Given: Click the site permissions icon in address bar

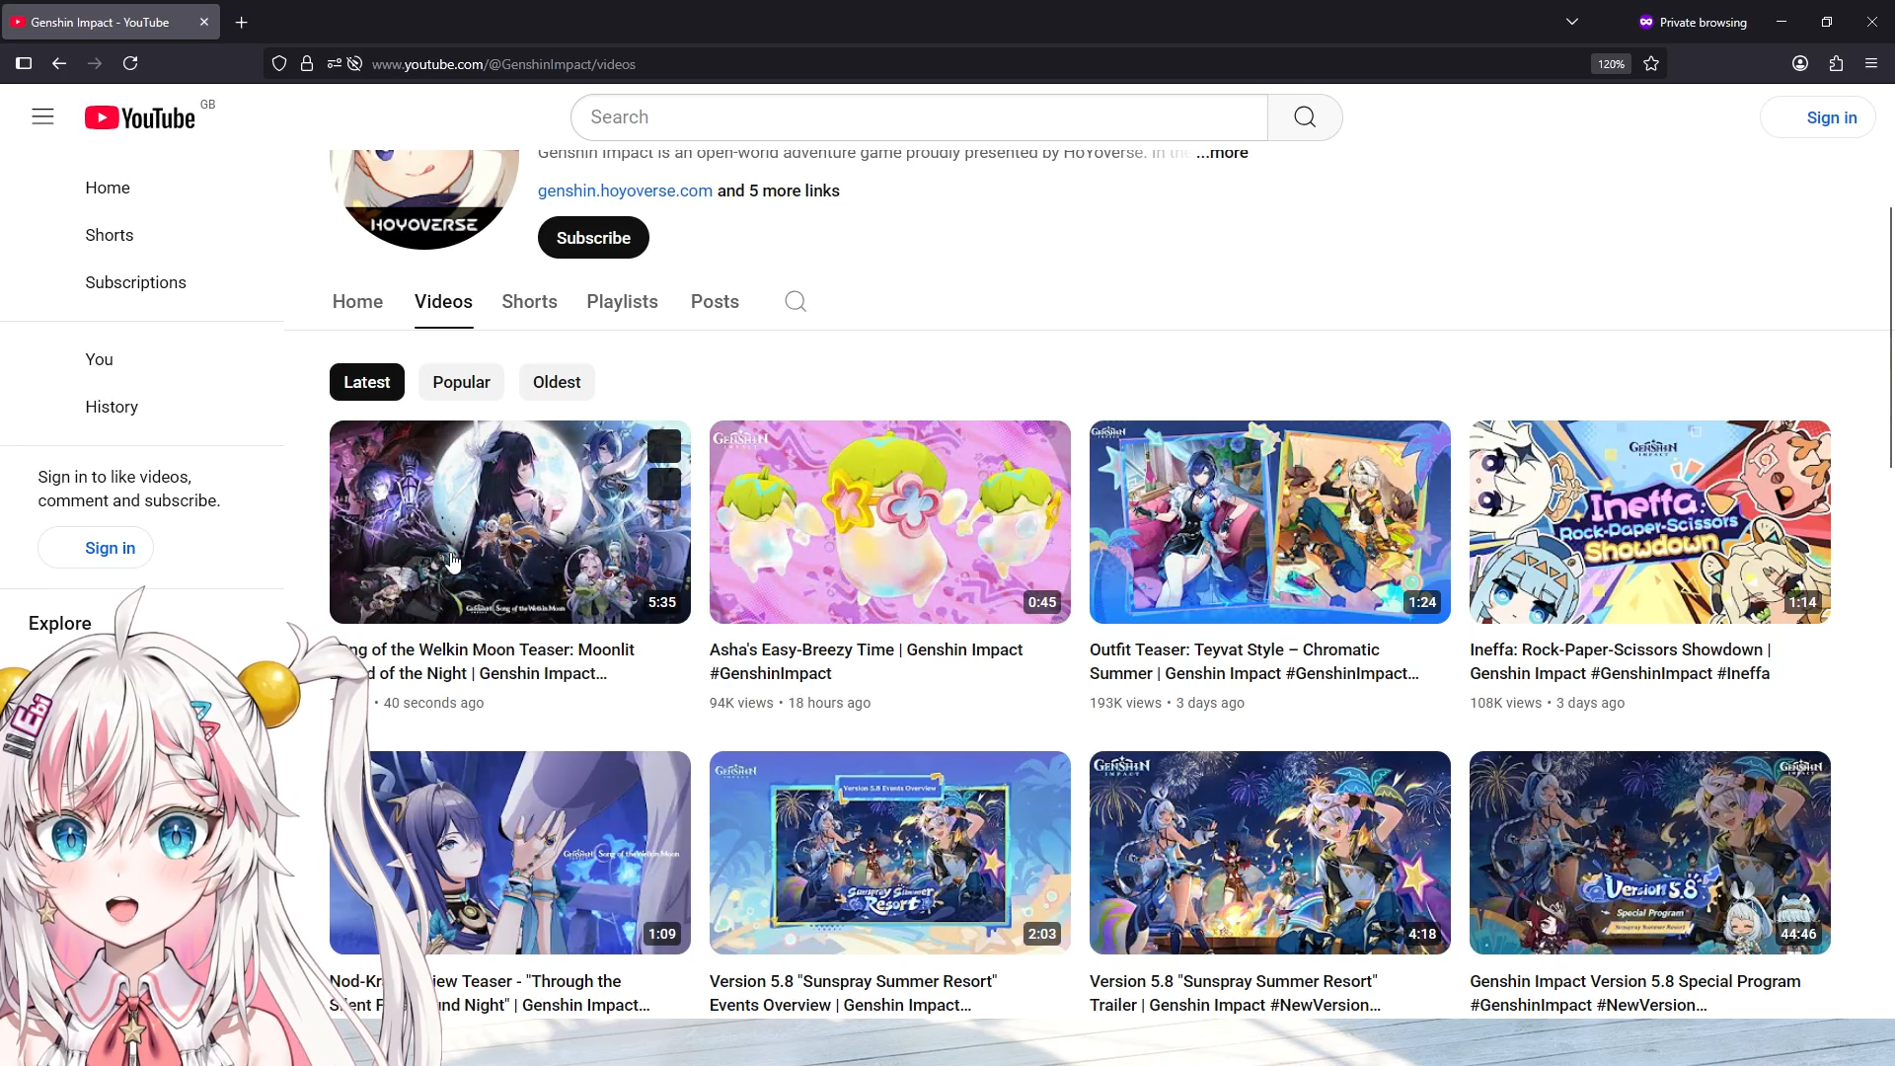Looking at the screenshot, I should pos(334,64).
